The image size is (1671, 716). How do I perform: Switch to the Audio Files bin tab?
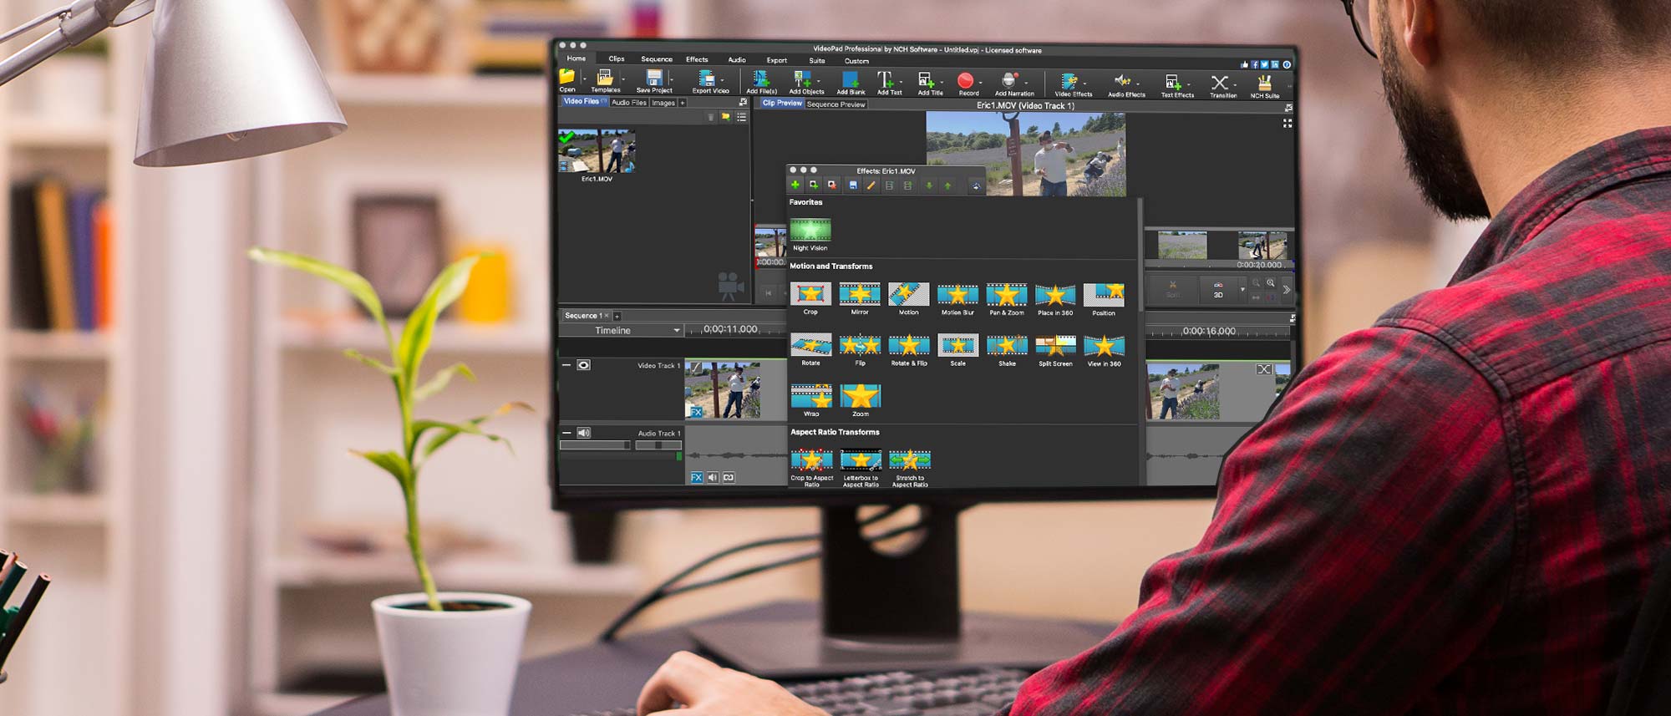click(x=629, y=103)
